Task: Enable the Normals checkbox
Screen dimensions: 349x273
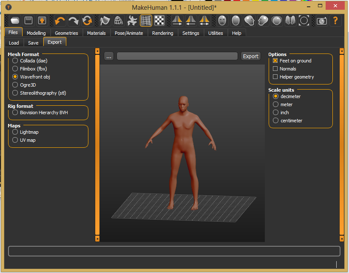Action: tap(284, 69)
